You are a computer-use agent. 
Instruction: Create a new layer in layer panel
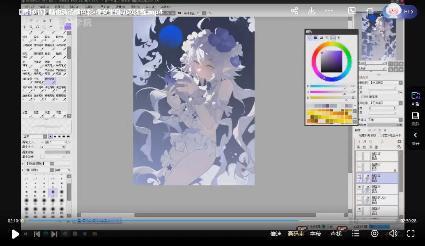pyautogui.click(x=358, y=142)
